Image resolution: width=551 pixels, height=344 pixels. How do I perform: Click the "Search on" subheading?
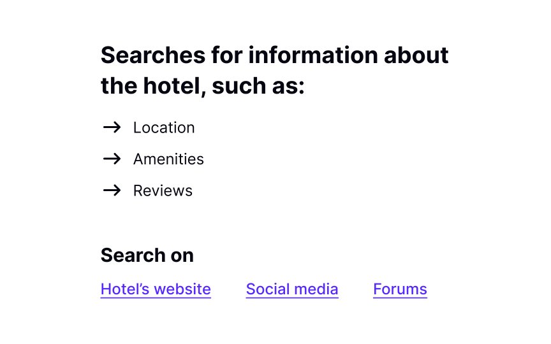point(147,255)
